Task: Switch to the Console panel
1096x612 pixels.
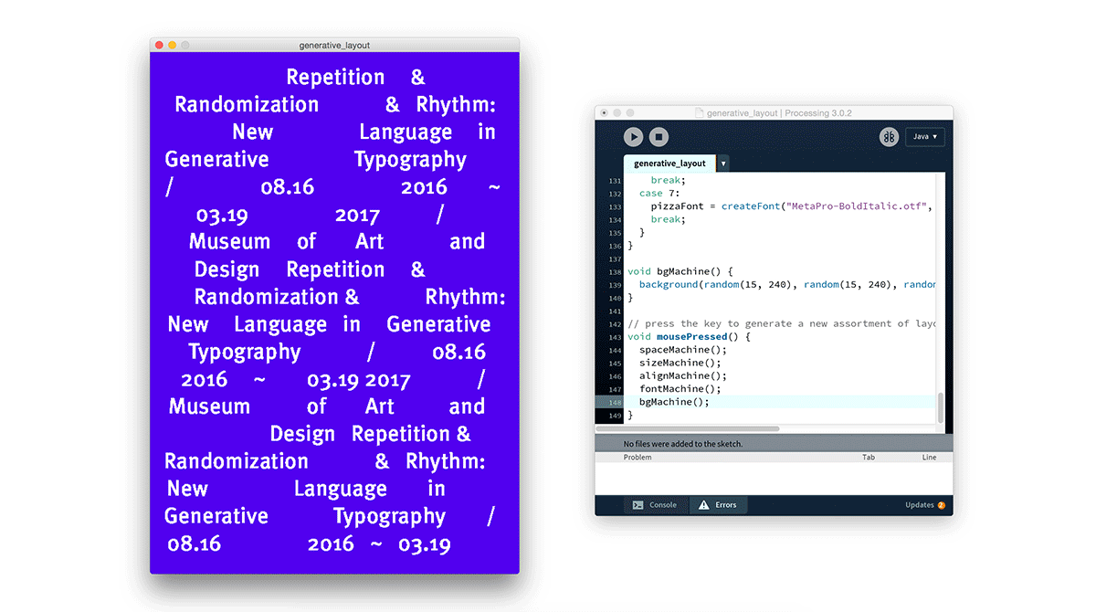Action: [x=655, y=505]
